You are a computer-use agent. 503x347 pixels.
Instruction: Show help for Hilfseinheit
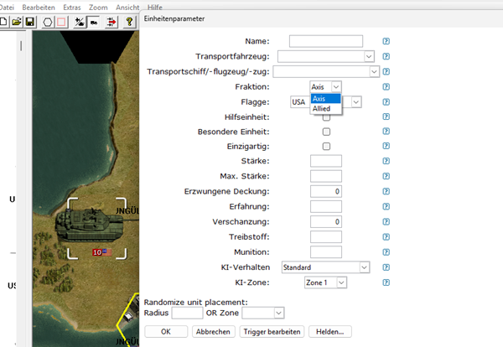[x=386, y=117]
